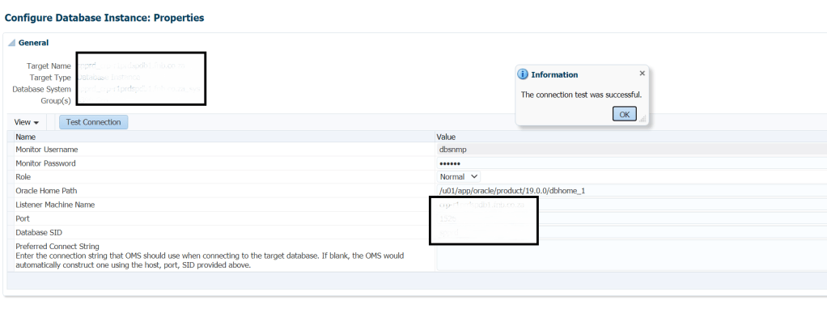The height and width of the screenshot is (334, 827).
Task: Click the Monitor Password field
Action: tap(631, 163)
